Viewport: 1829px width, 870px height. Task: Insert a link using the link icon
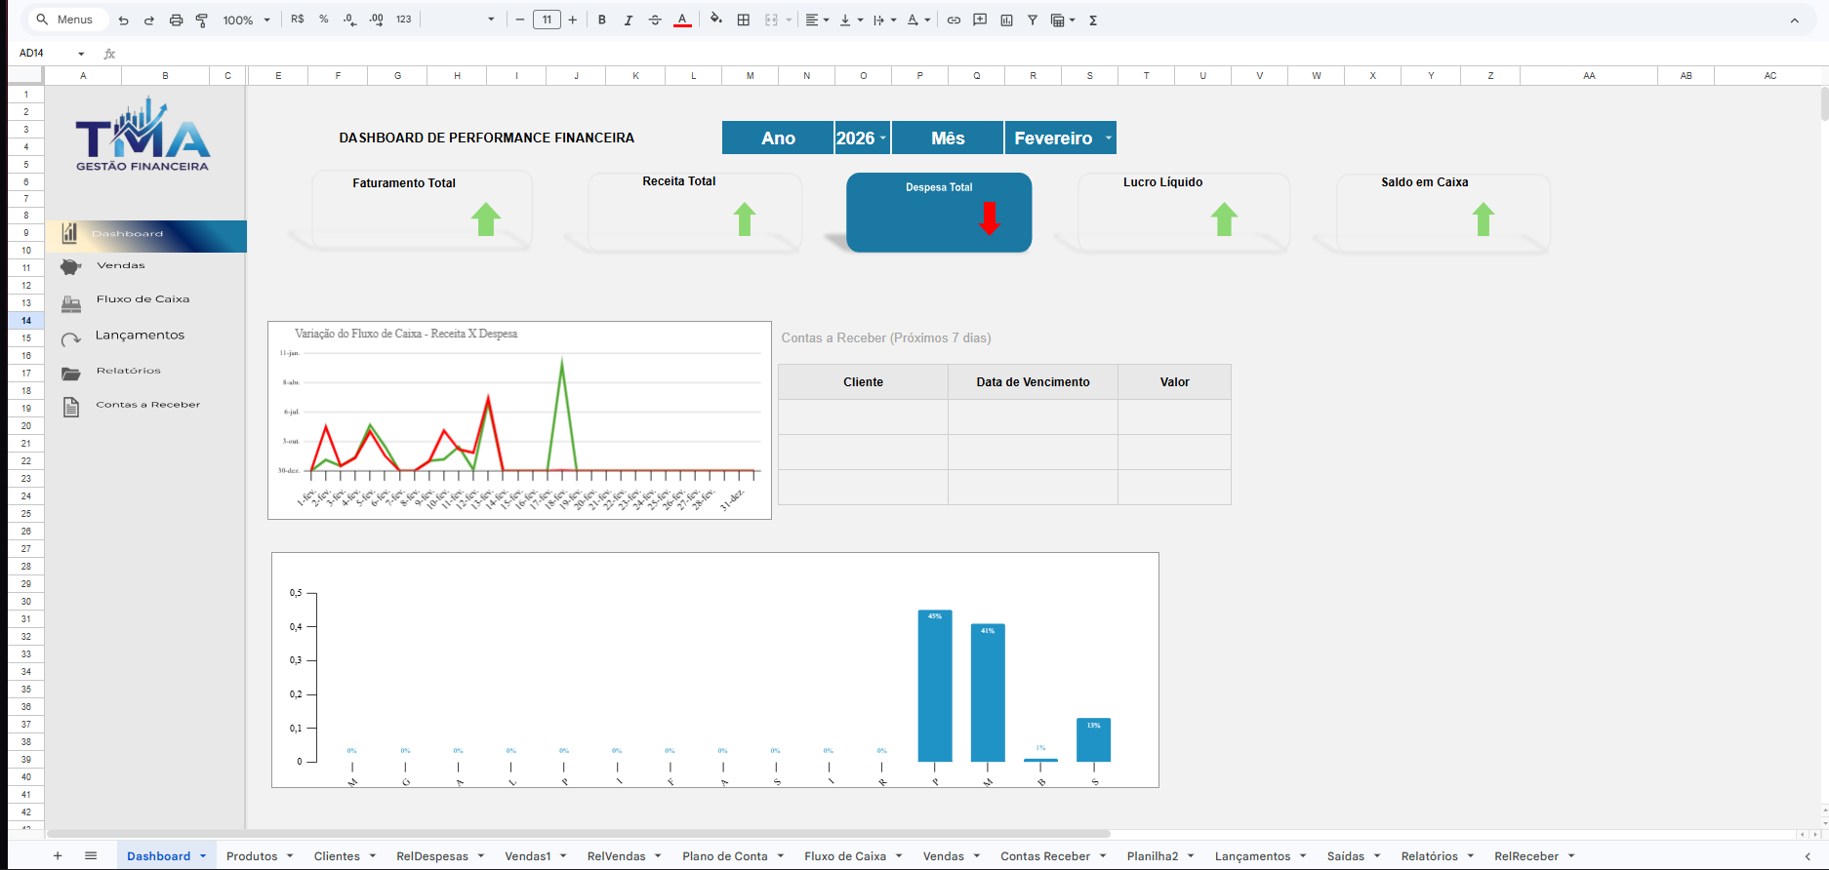tap(954, 20)
